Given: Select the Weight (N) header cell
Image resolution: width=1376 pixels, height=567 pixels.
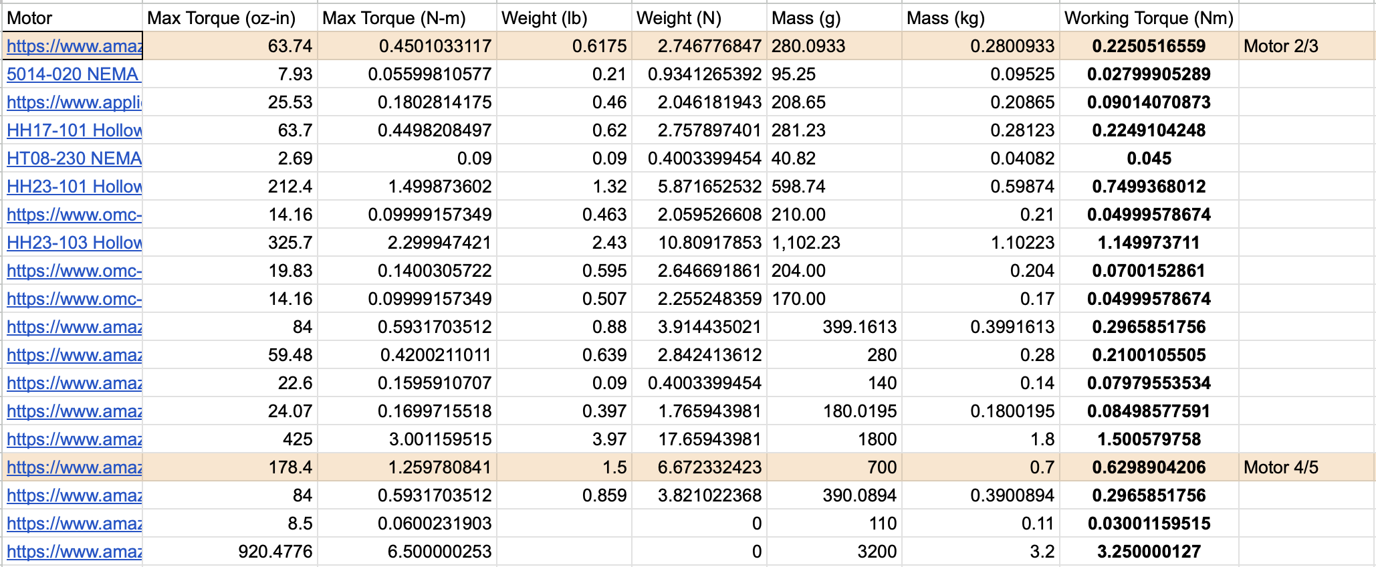Looking at the screenshot, I should (x=699, y=18).
